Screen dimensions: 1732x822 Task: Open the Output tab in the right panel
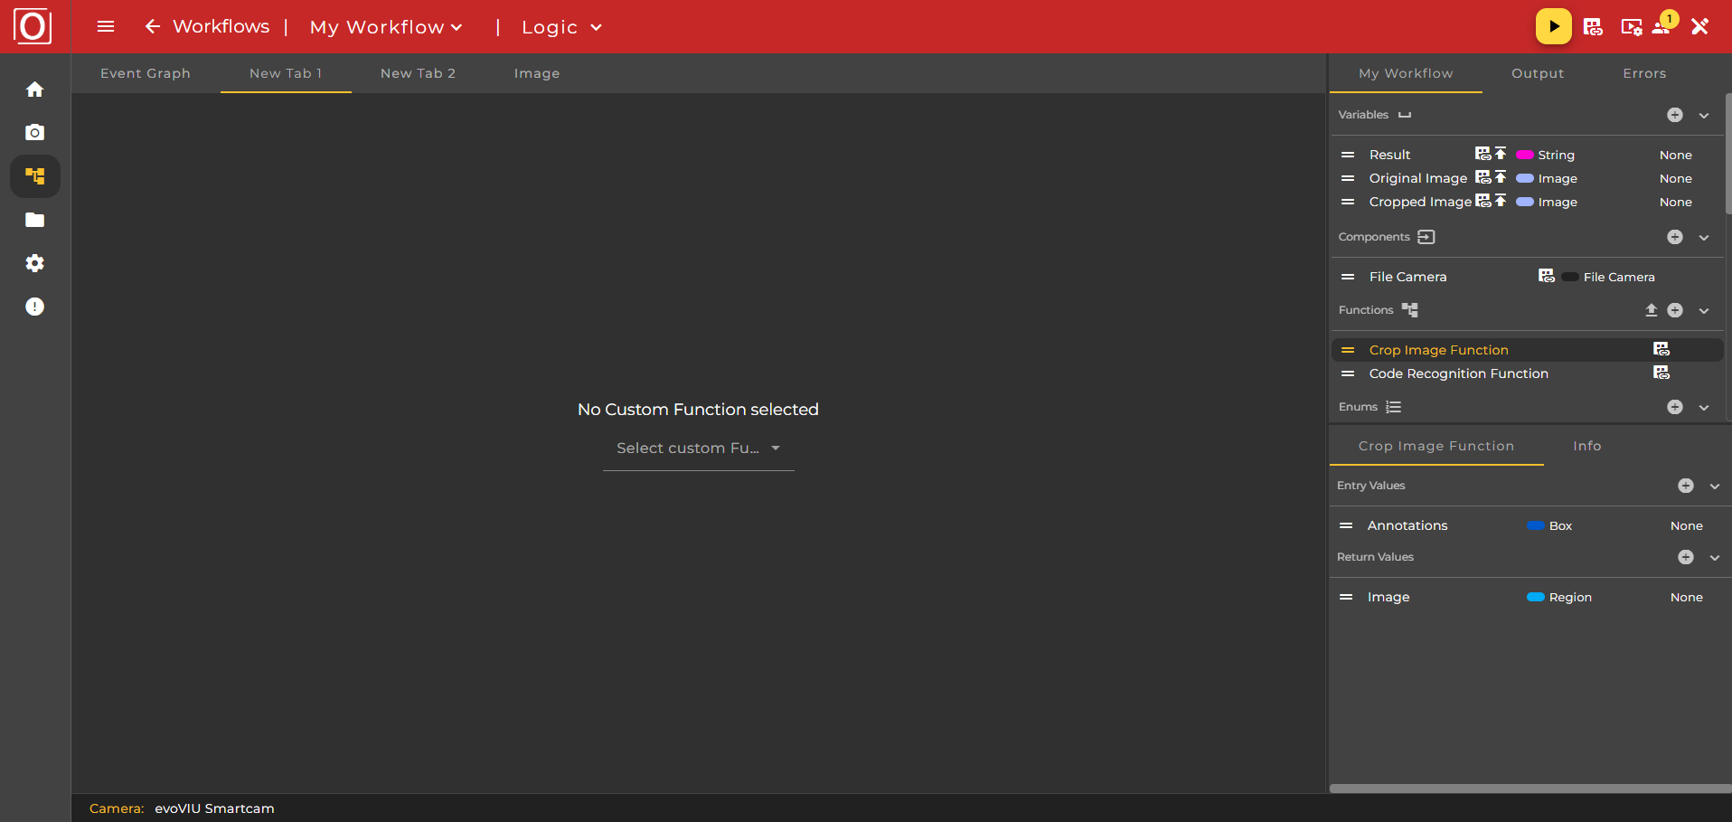pos(1538,73)
